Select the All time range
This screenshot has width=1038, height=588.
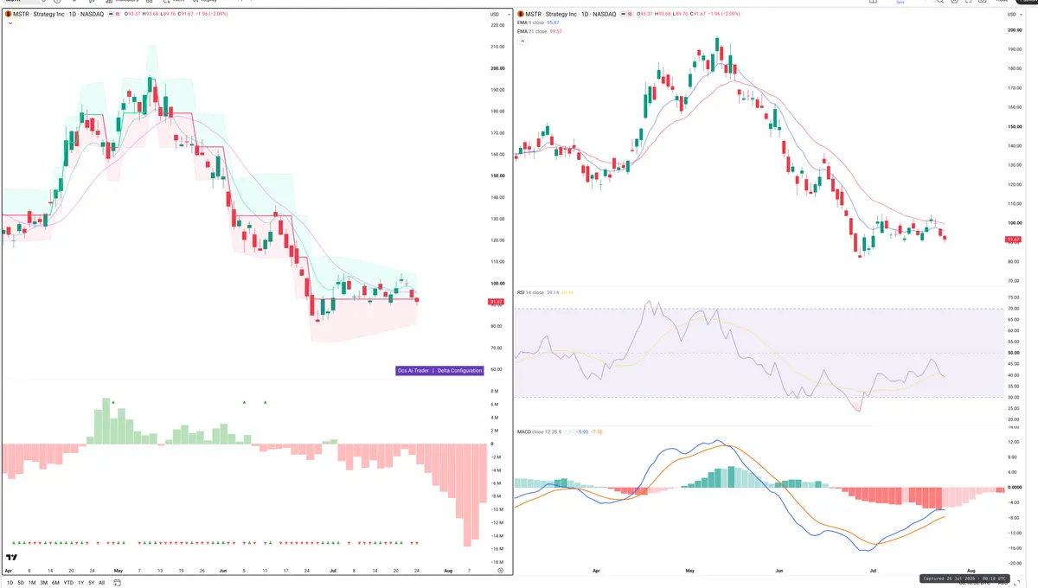tap(101, 583)
